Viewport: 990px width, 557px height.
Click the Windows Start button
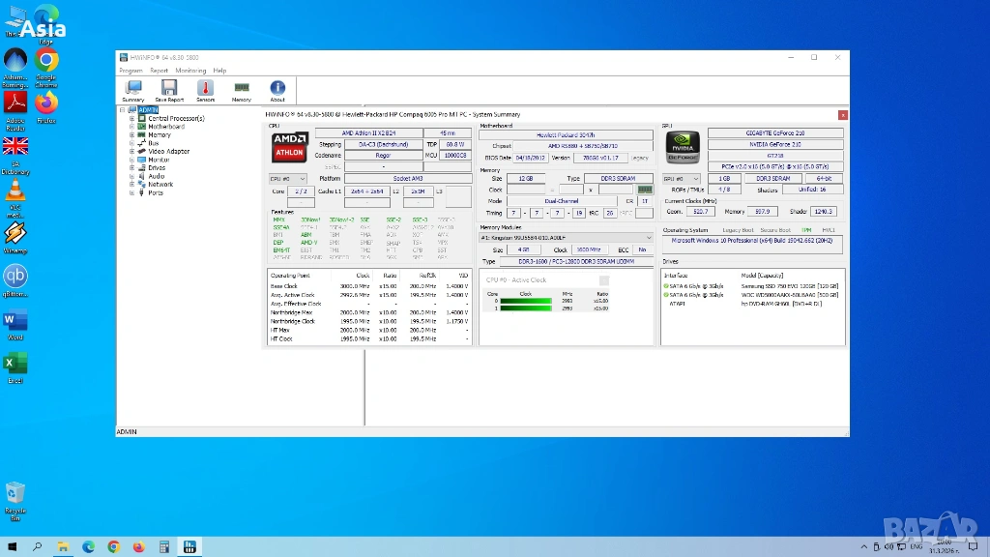pyautogui.click(x=13, y=546)
